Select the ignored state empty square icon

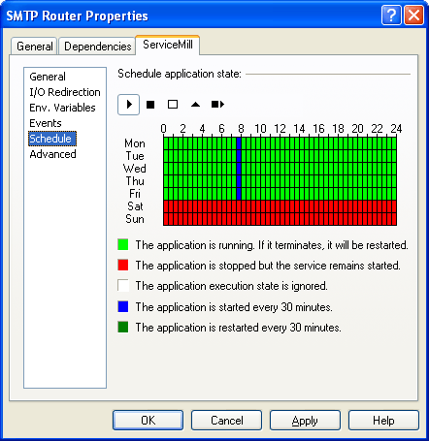point(173,105)
